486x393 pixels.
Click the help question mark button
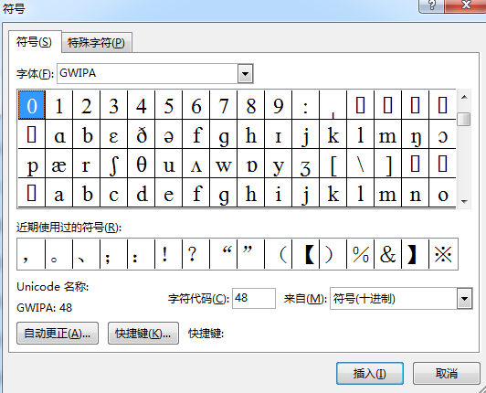(431, 5)
